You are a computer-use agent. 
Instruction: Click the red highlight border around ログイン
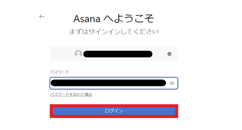click(114, 106)
